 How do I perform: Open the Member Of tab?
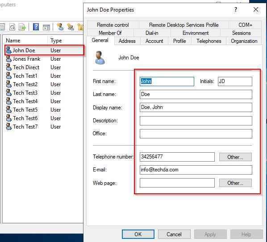[110, 33]
